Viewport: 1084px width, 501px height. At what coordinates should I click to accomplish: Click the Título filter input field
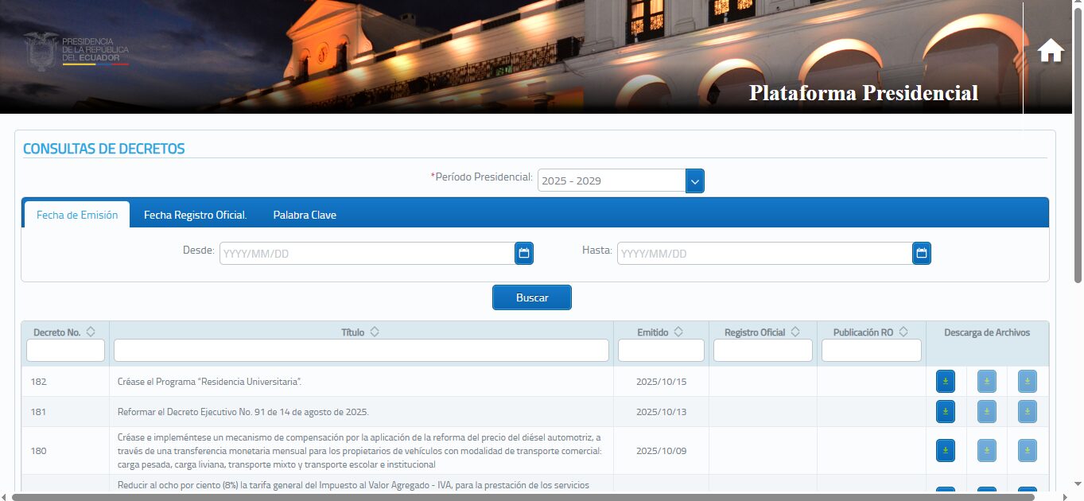(361, 351)
